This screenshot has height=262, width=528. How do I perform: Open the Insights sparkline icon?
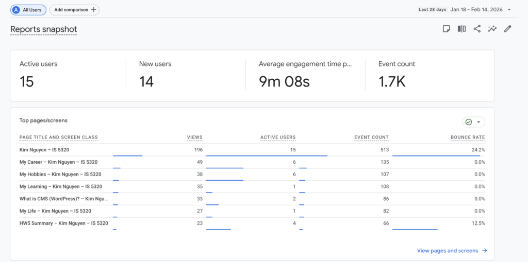coord(492,29)
